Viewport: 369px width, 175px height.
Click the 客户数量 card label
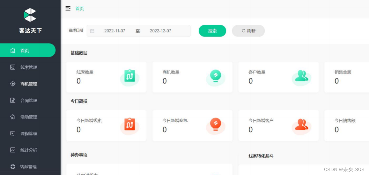(257, 72)
